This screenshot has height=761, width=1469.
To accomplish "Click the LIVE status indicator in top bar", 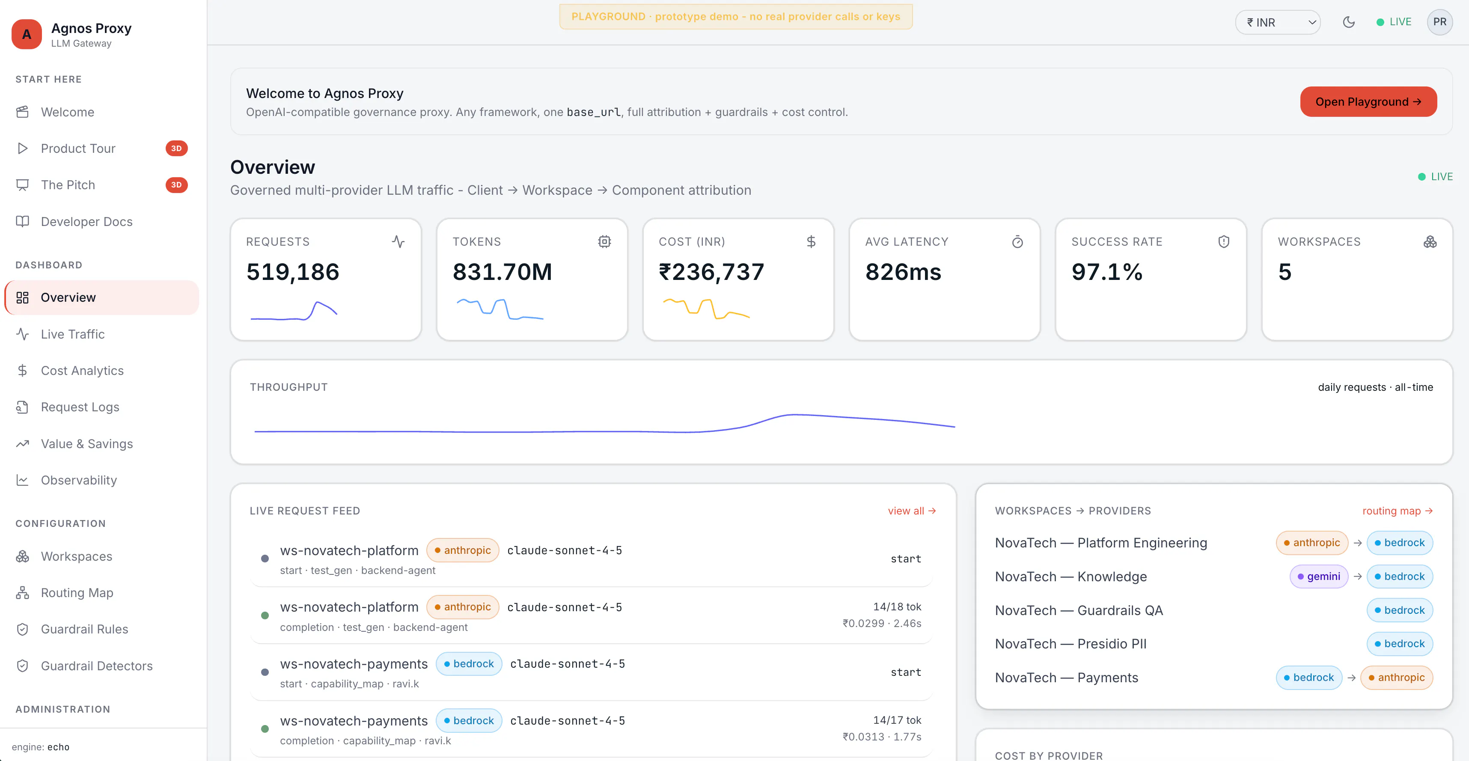I will pos(1394,22).
